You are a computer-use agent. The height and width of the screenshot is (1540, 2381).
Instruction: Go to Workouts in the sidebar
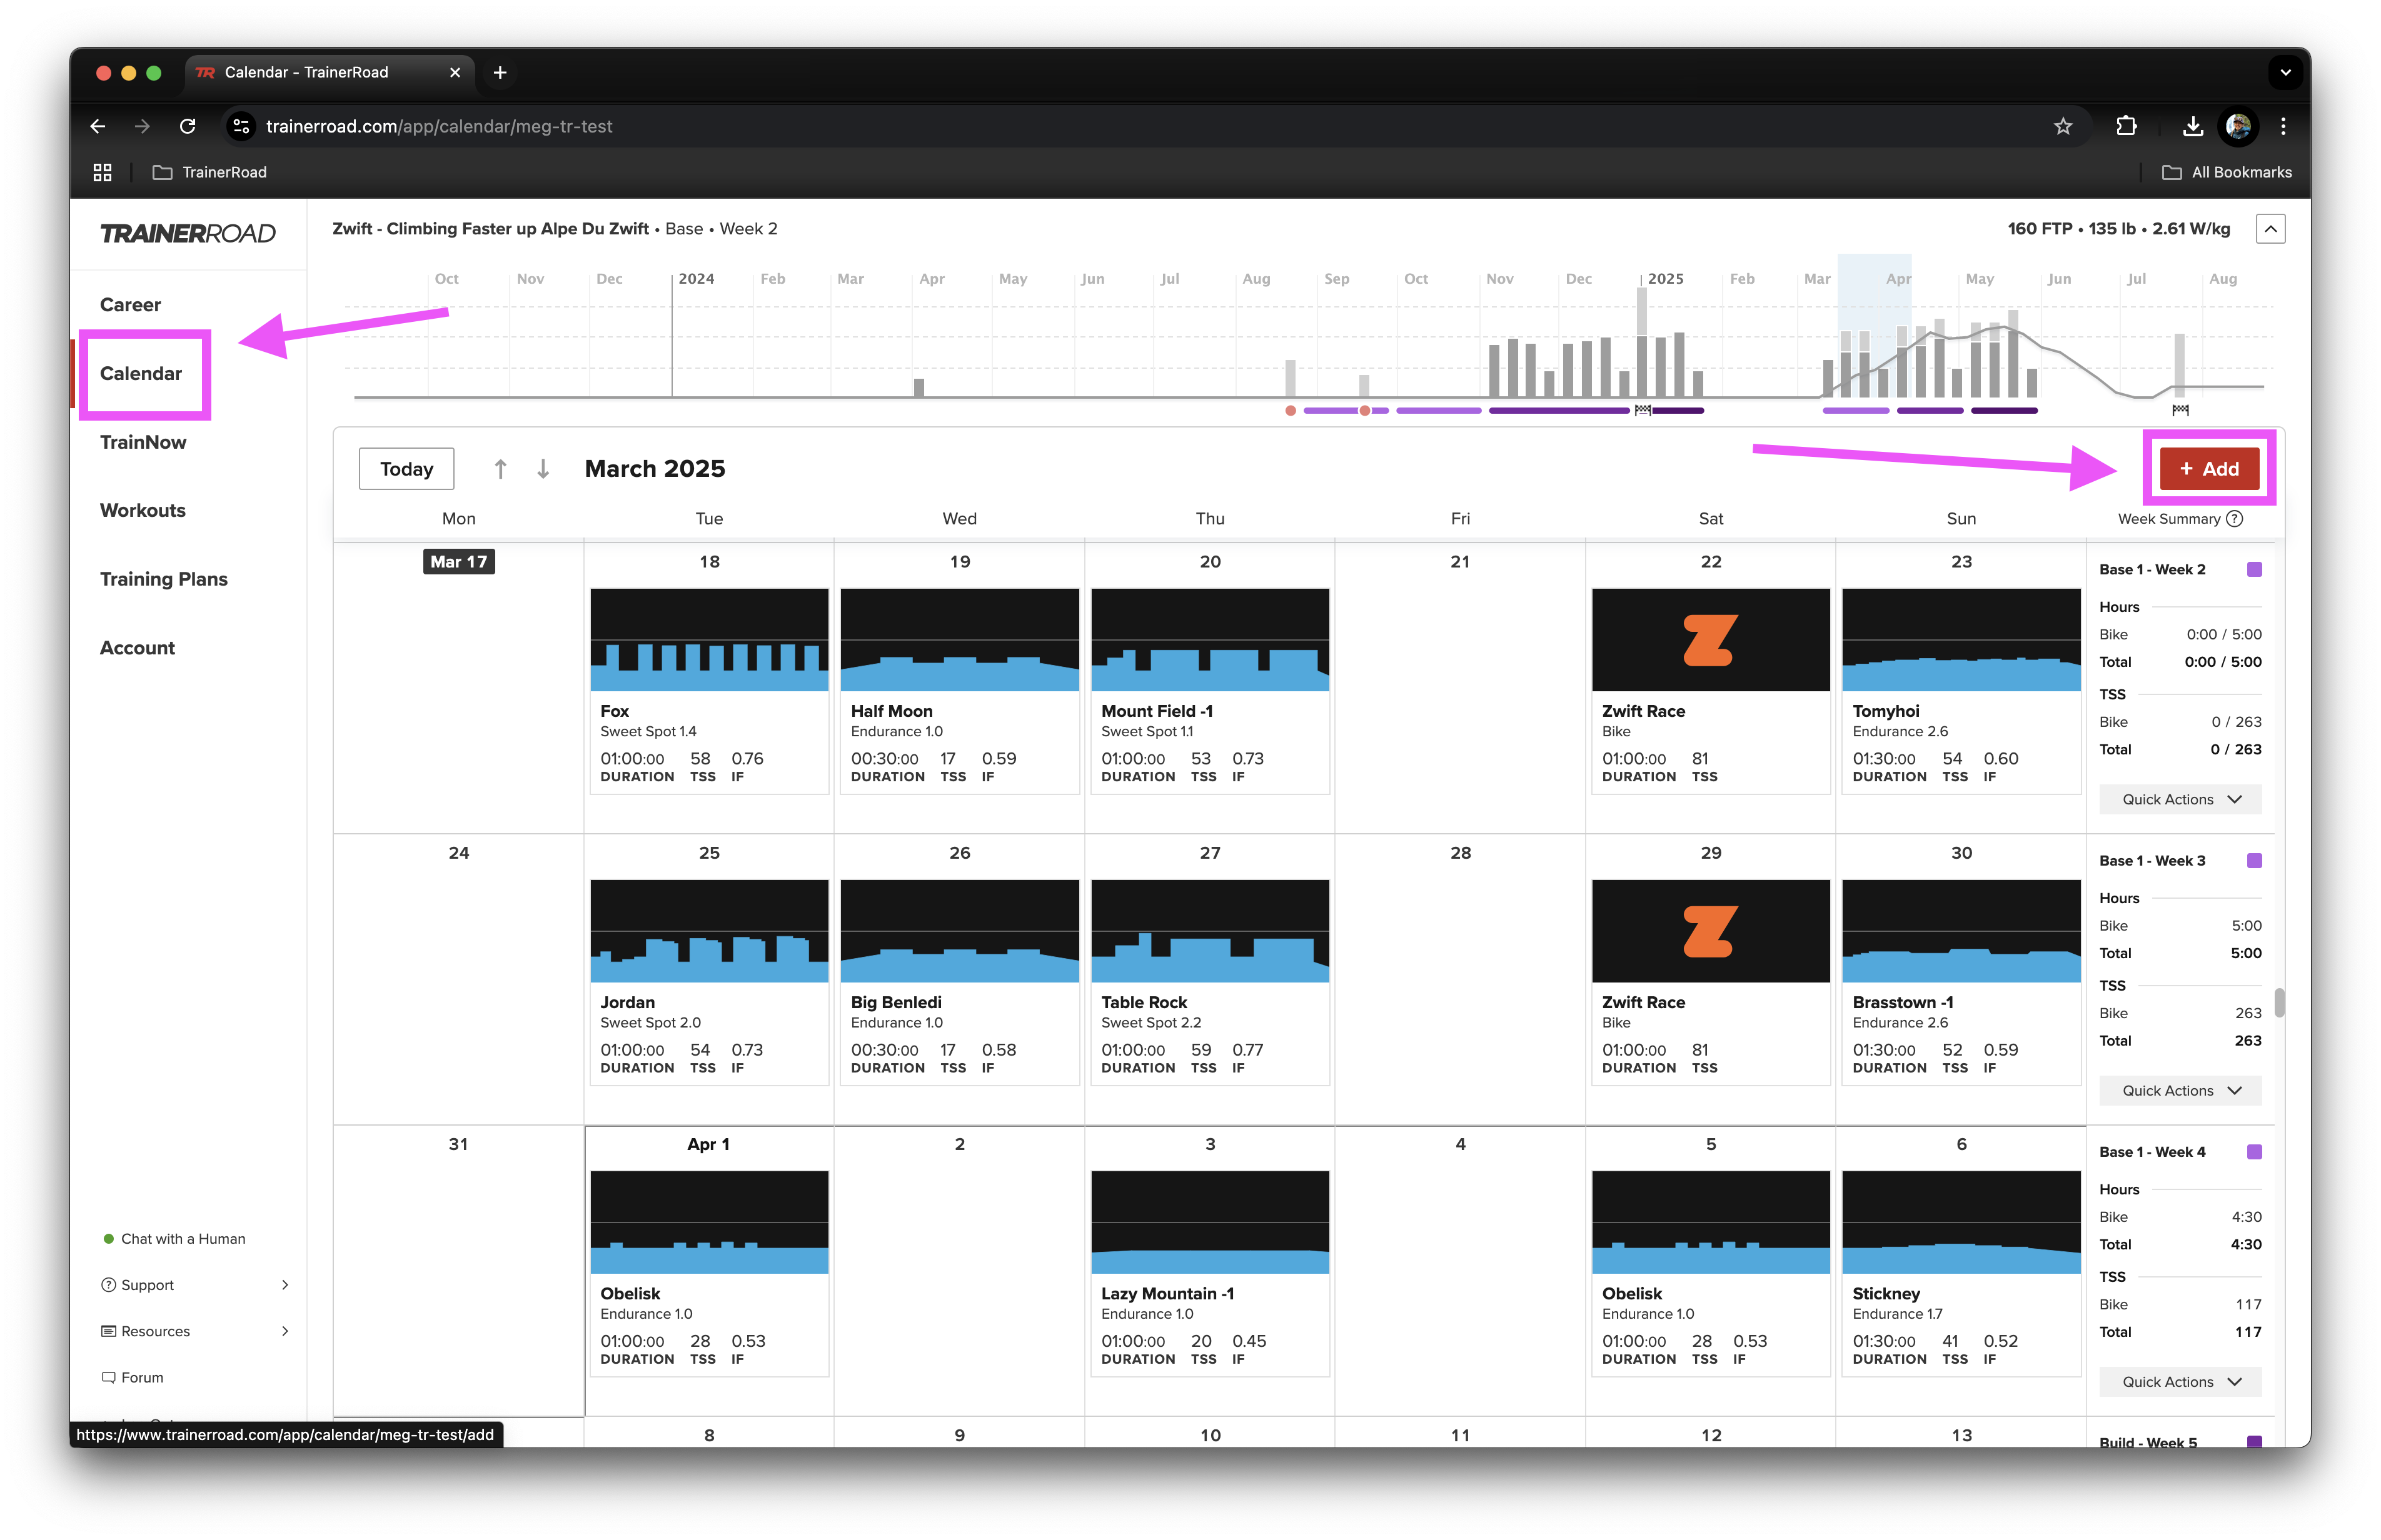click(x=143, y=510)
